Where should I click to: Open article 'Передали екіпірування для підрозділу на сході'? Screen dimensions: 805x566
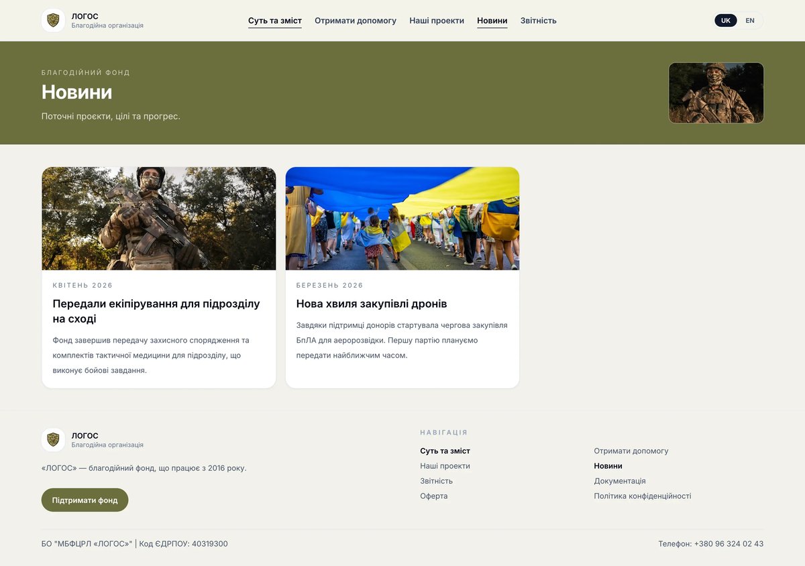[x=156, y=311]
